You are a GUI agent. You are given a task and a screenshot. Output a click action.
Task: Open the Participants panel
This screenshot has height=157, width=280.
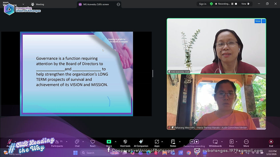click(x=57, y=143)
